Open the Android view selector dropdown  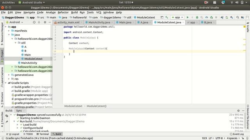click(x=14, y=23)
